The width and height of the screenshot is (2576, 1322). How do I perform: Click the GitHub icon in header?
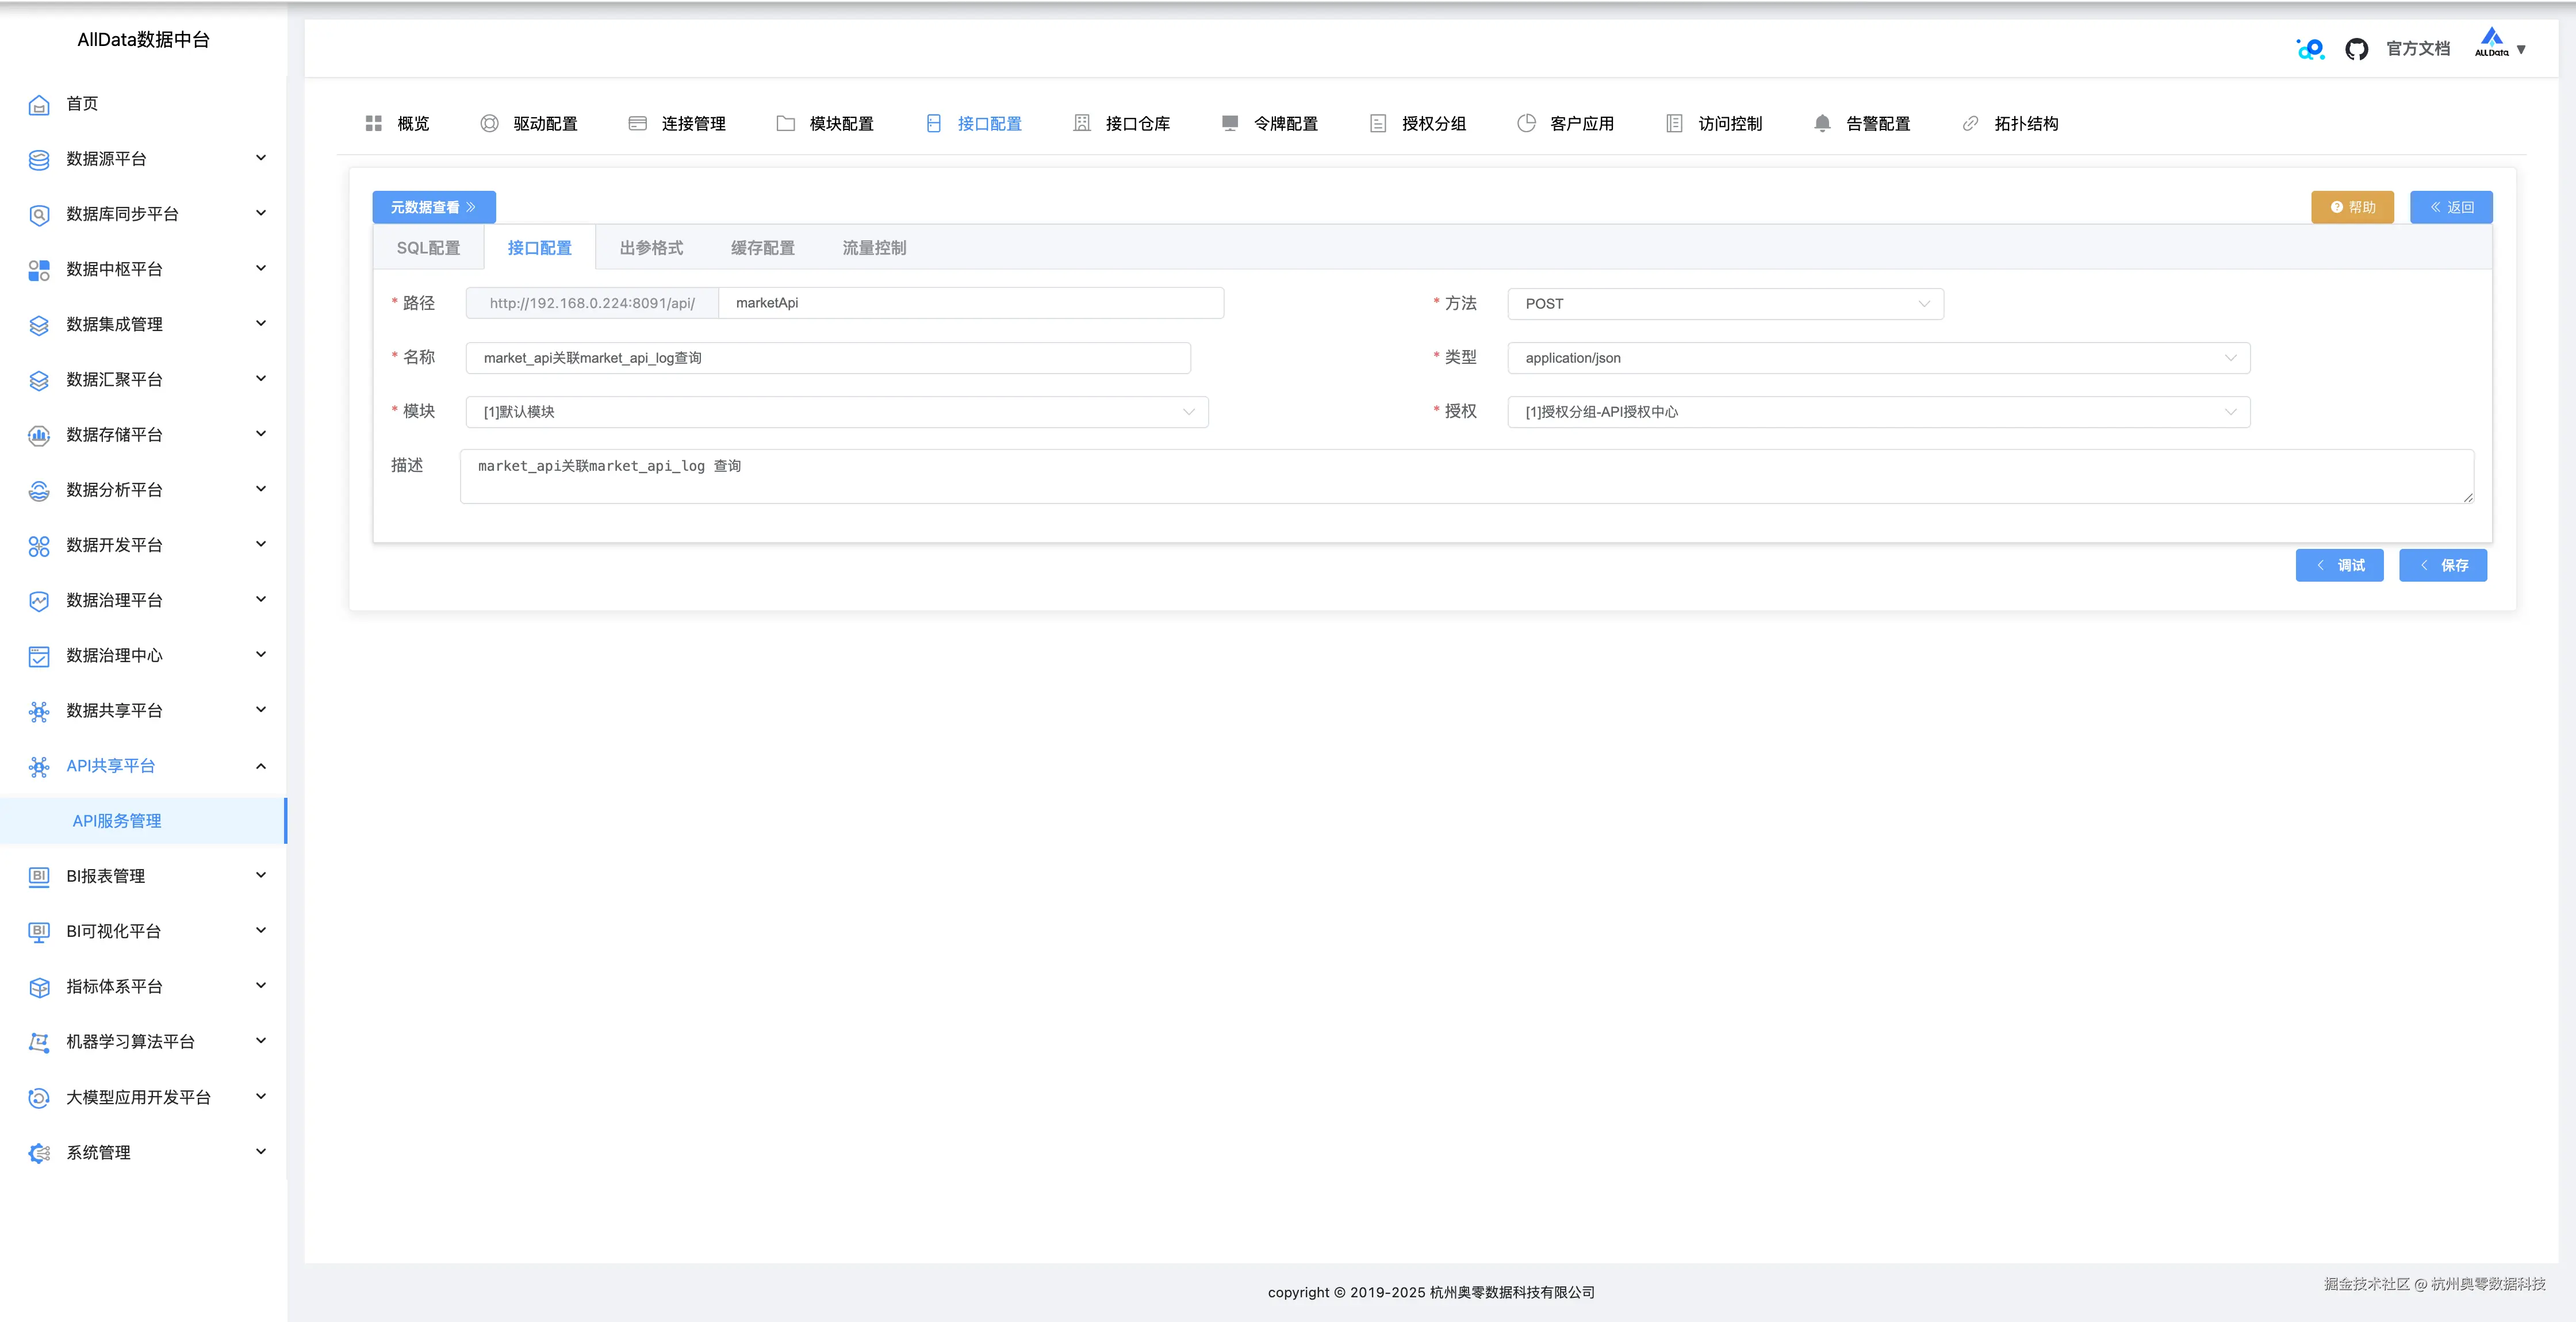click(x=2356, y=49)
